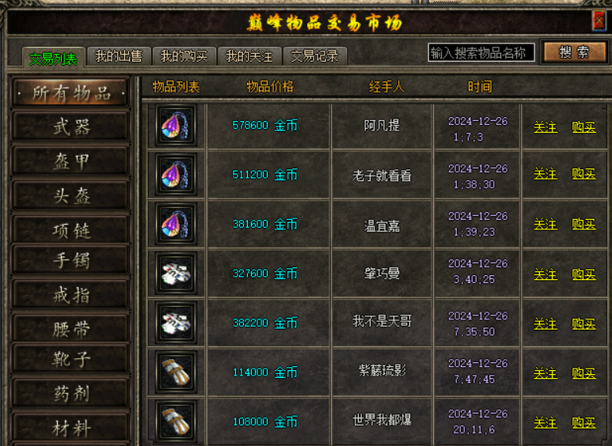The width and height of the screenshot is (612, 446).
Task: Click 购买 for 阿凡提's listing
Action: (584, 127)
